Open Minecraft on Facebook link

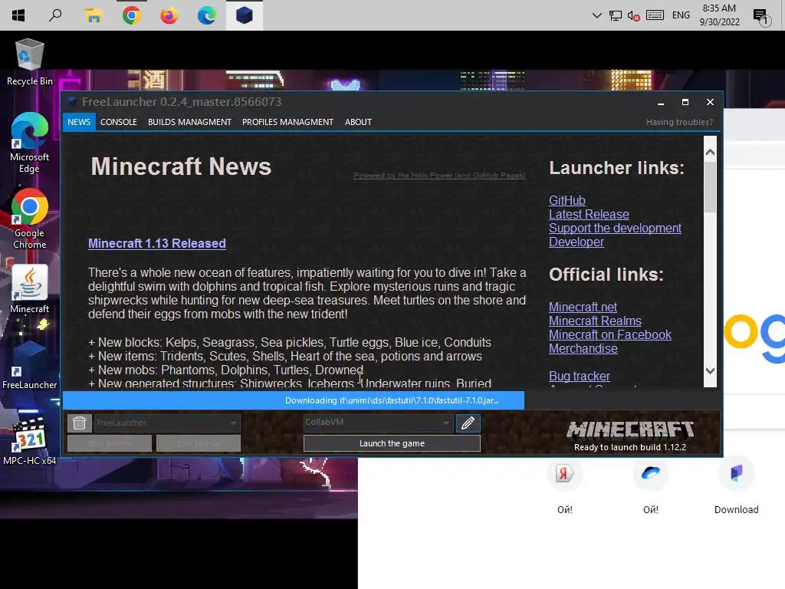609,334
